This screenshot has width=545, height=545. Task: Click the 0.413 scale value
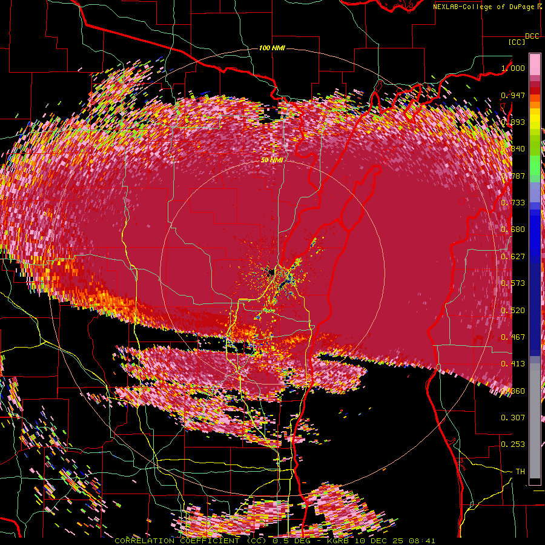(513, 364)
